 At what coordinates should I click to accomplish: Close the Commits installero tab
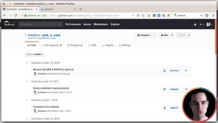coord(36,9)
